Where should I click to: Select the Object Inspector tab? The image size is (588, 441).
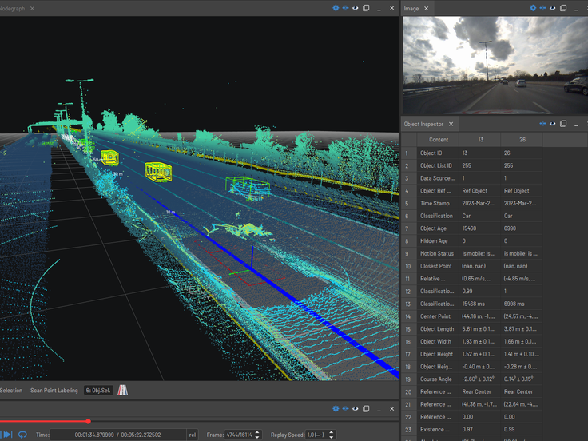(x=423, y=124)
